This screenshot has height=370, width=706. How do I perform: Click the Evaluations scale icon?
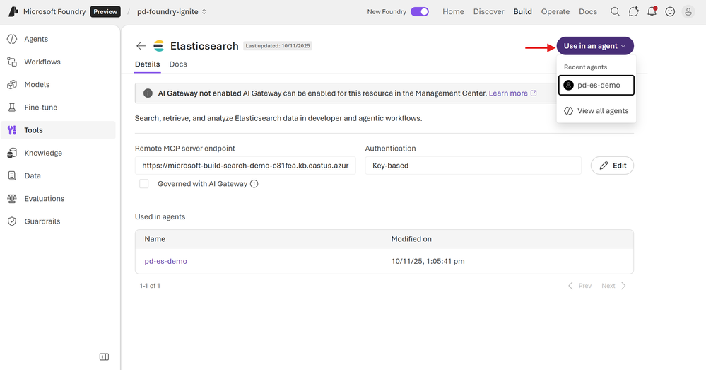pos(12,198)
